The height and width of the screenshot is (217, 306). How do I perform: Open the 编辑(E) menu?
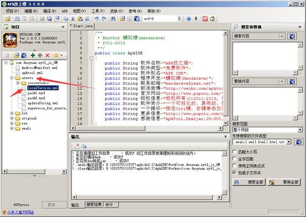[x=30, y=11]
